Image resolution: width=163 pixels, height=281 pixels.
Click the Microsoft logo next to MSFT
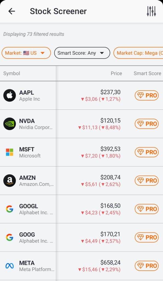tap(9, 152)
